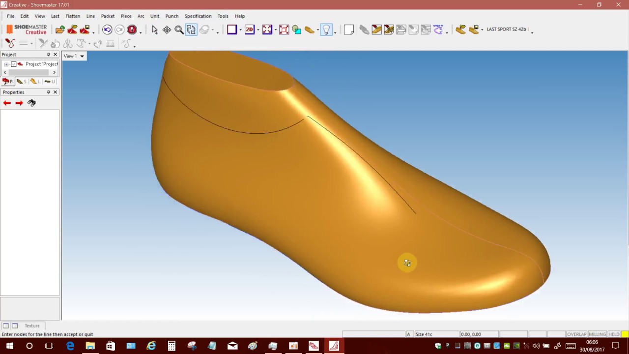This screenshot has height=354, width=629.
Task: Click the MILLING status indicator
Action: tap(598, 334)
